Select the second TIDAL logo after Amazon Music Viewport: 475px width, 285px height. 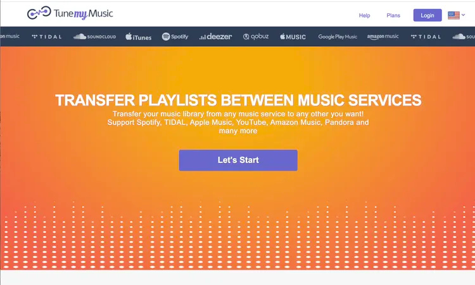[x=426, y=37]
